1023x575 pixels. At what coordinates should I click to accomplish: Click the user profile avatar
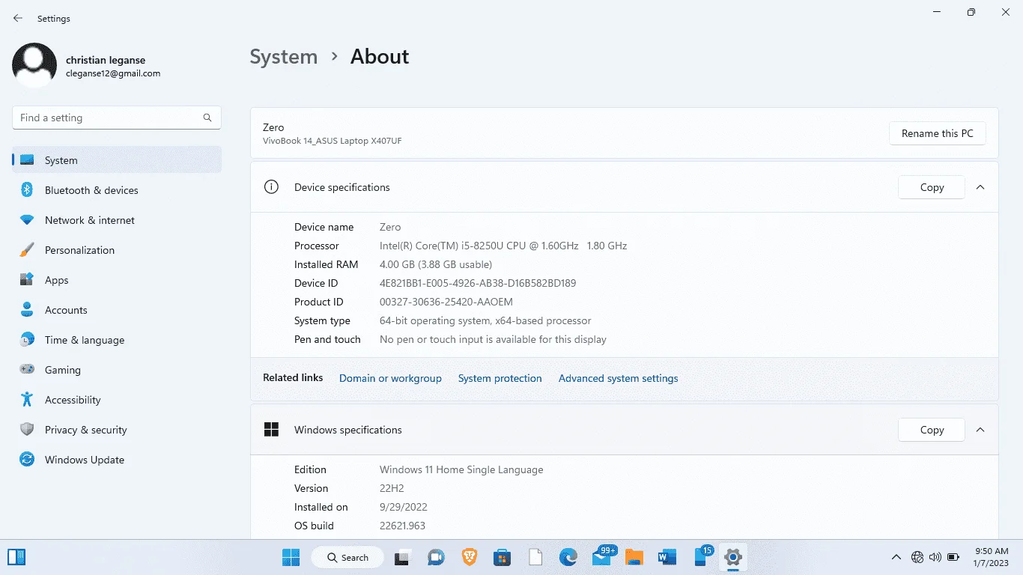coord(34,65)
